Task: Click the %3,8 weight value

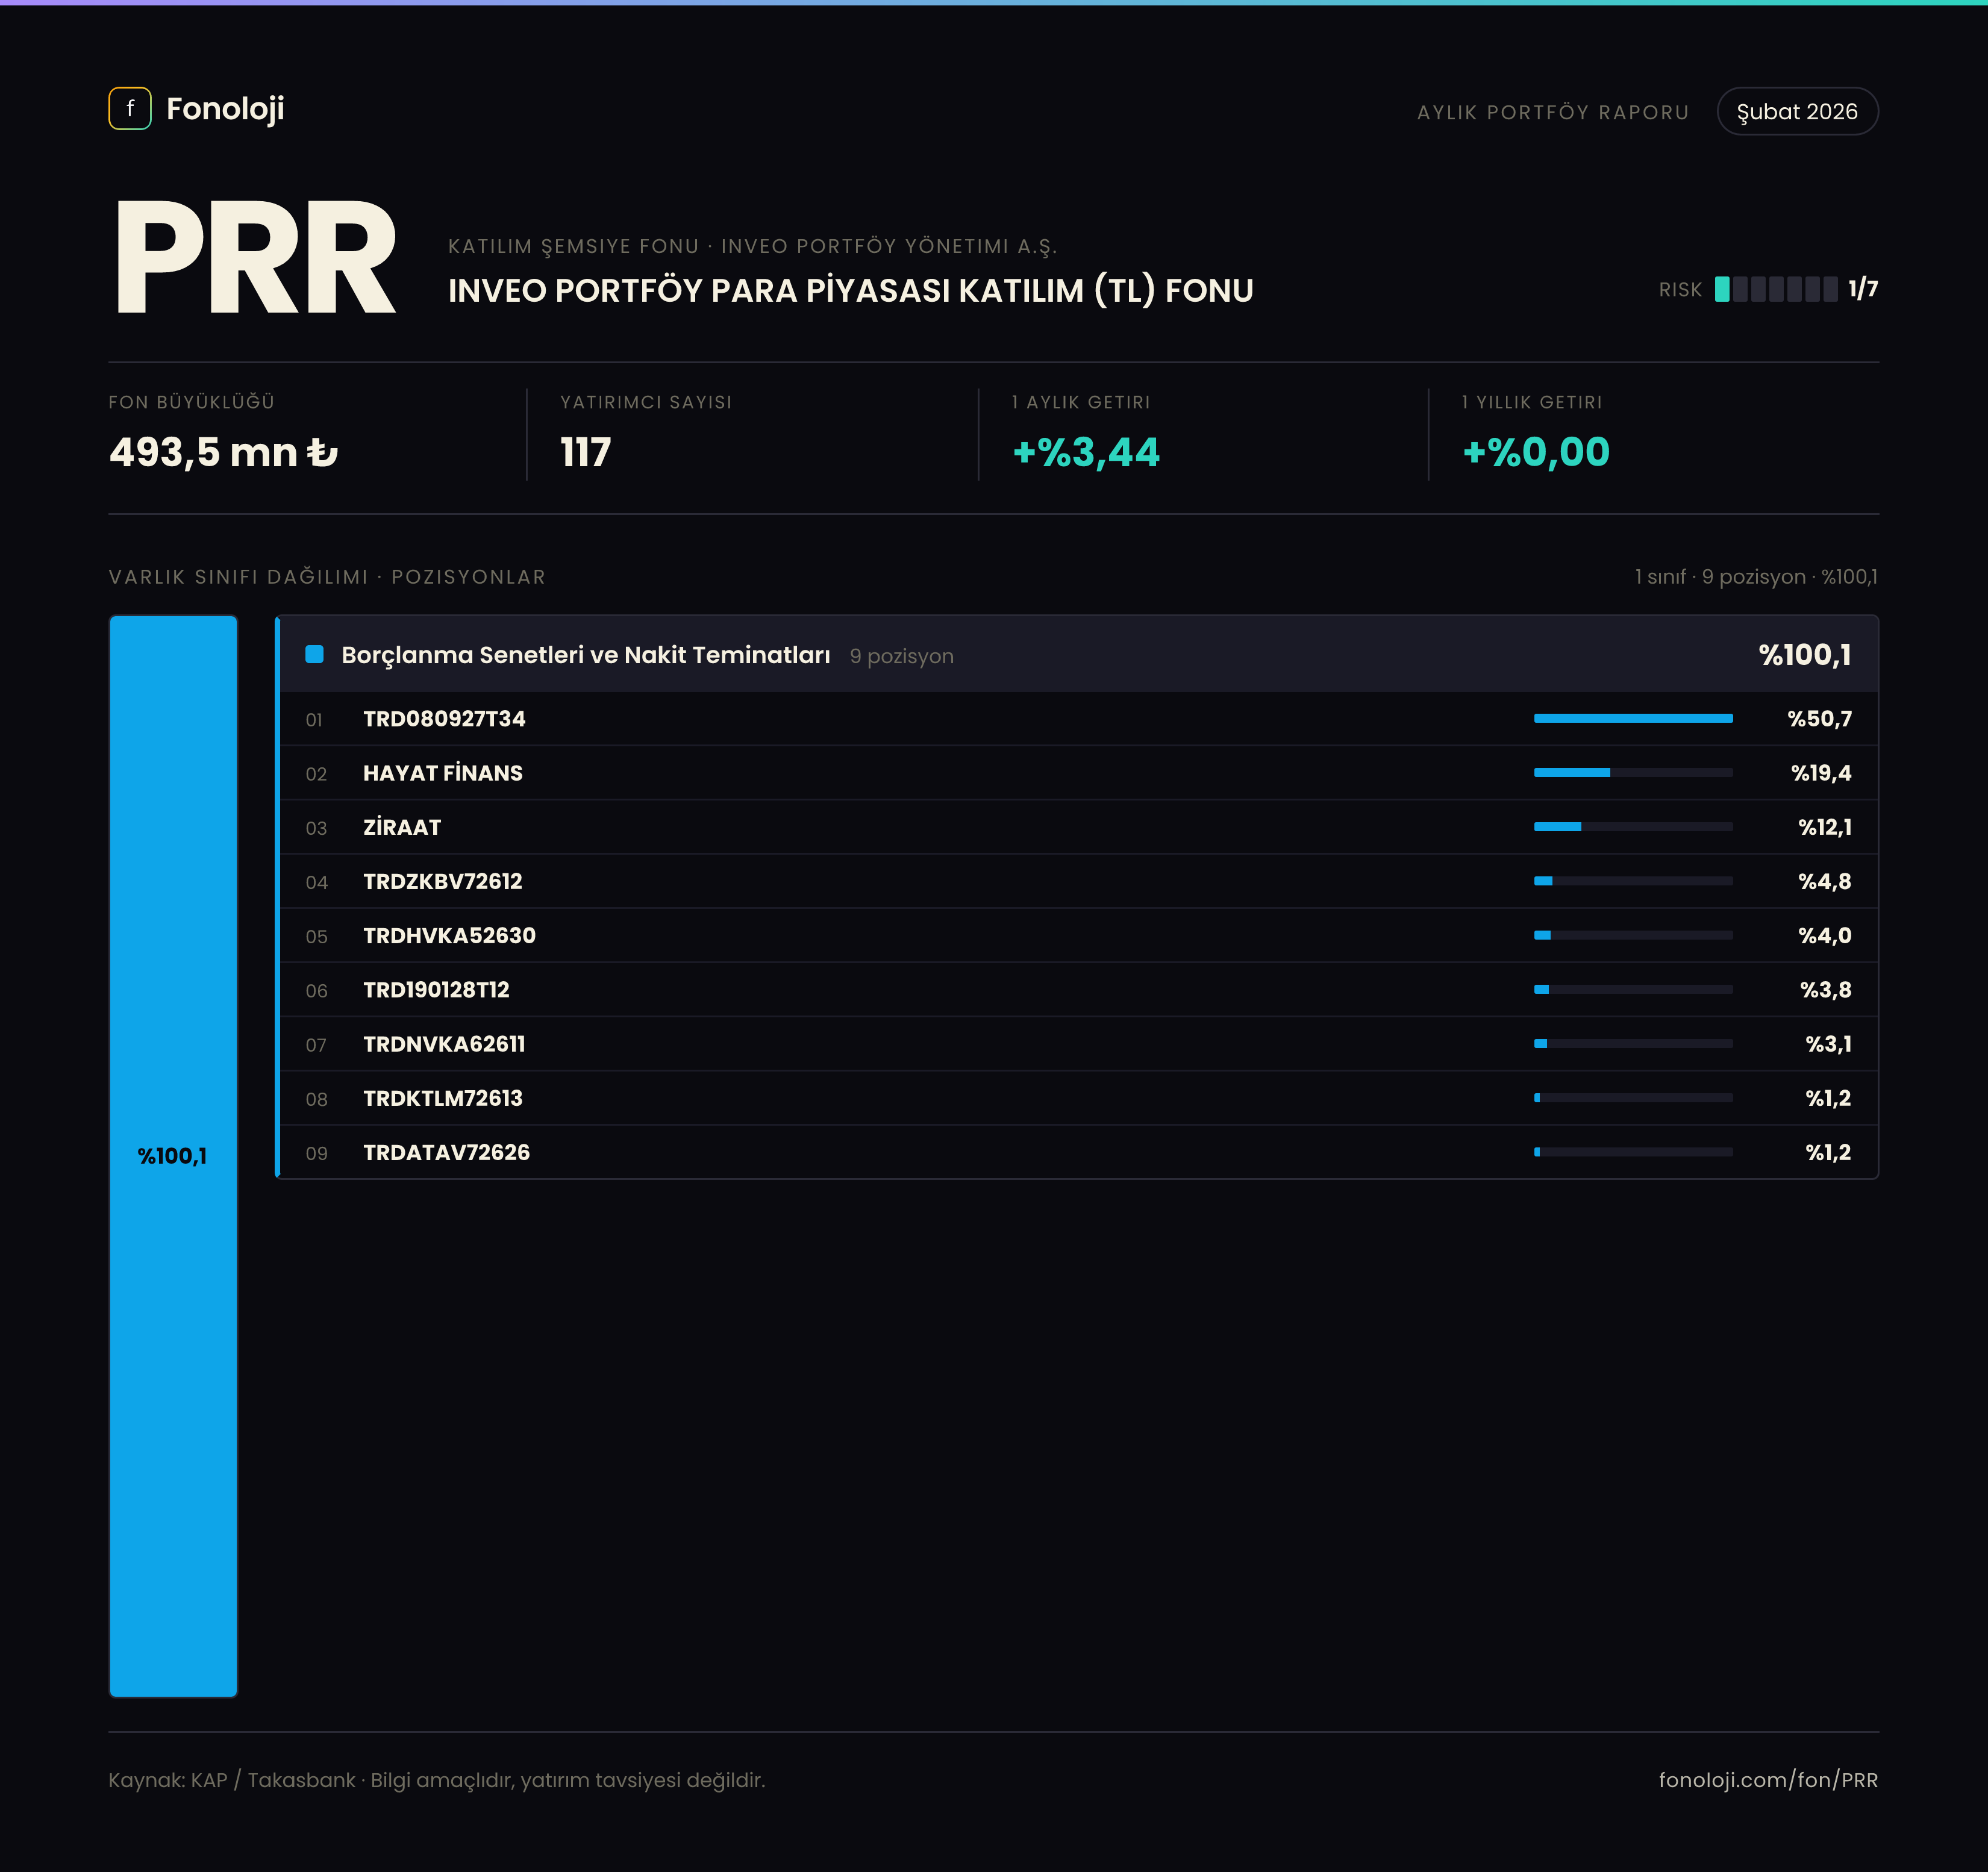Action: (x=1826, y=989)
